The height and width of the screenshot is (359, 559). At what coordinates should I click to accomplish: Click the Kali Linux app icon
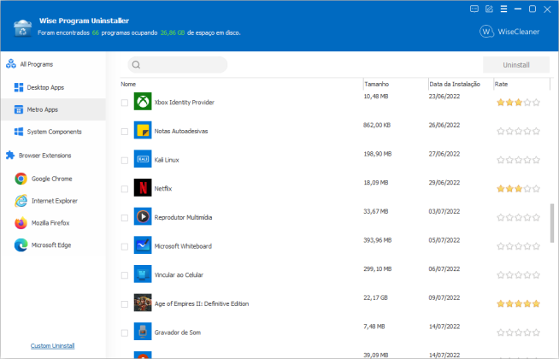tap(143, 159)
